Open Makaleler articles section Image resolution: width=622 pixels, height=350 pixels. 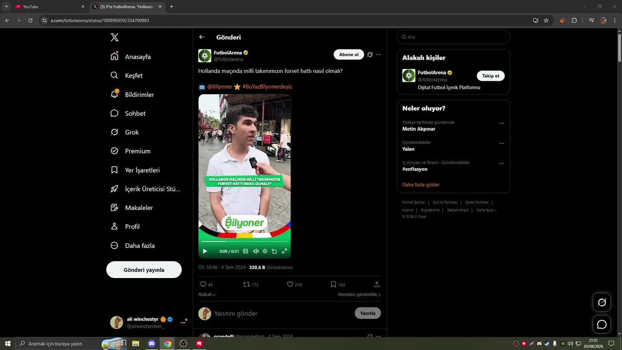pyautogui.click(x=131, y=208)
